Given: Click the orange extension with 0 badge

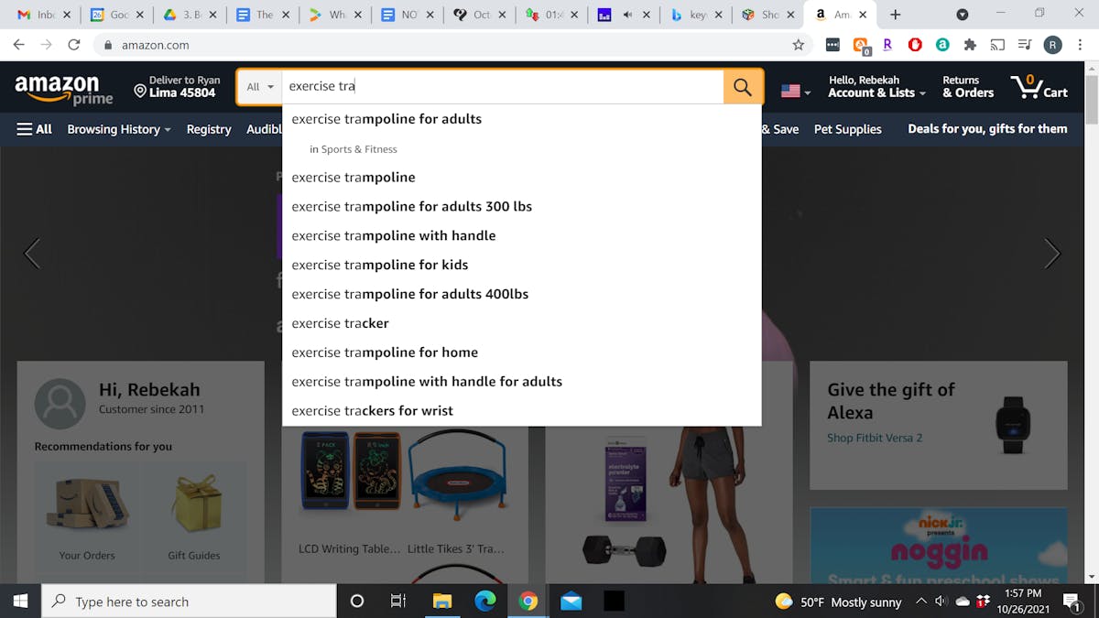Looking at the screenshot, I should 861,45.
